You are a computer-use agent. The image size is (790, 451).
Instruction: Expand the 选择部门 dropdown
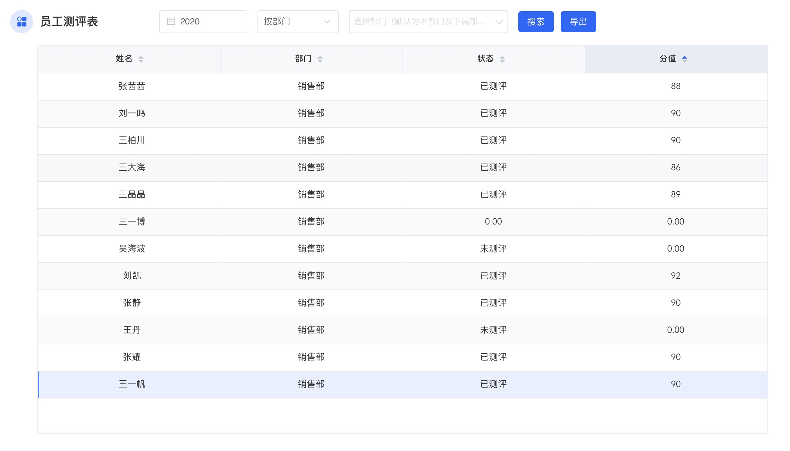[x=429, y=22]
